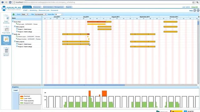Viewport: 200px width, 112px height.
Task: Click Grant, Peter's October load bar
Action: 170,22
